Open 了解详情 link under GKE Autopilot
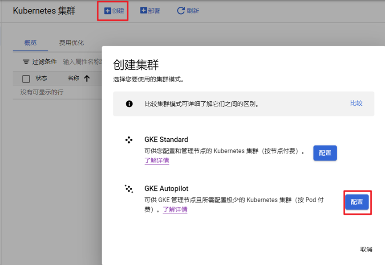Viewport: 385px width, 265px height. pos(175,210)
